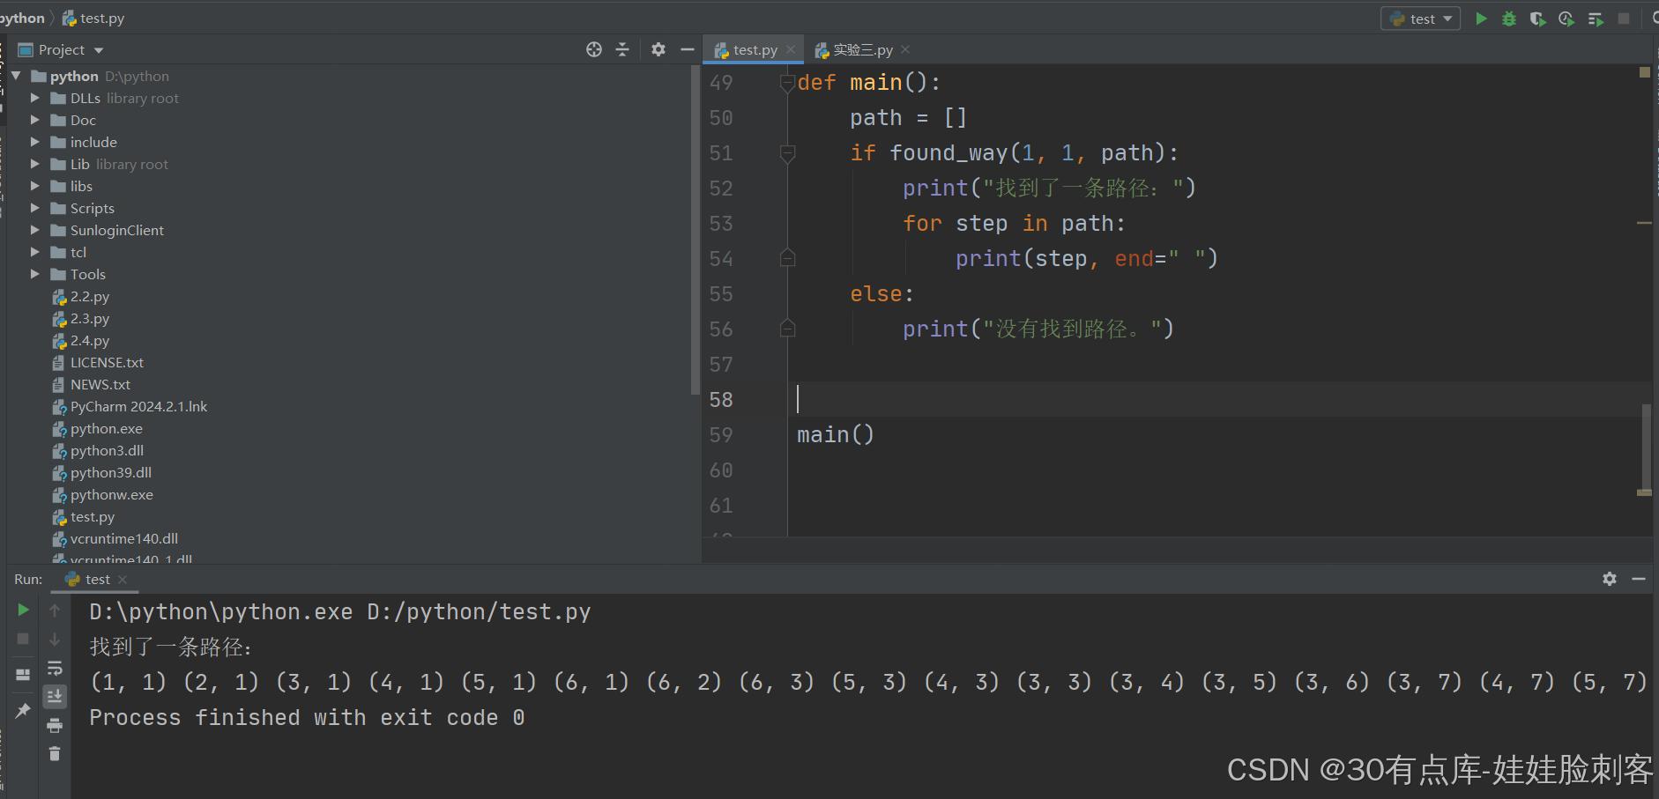
Task: Open the Run panel settings gear
Action: pyautogui.click(x=1610, y=579)
